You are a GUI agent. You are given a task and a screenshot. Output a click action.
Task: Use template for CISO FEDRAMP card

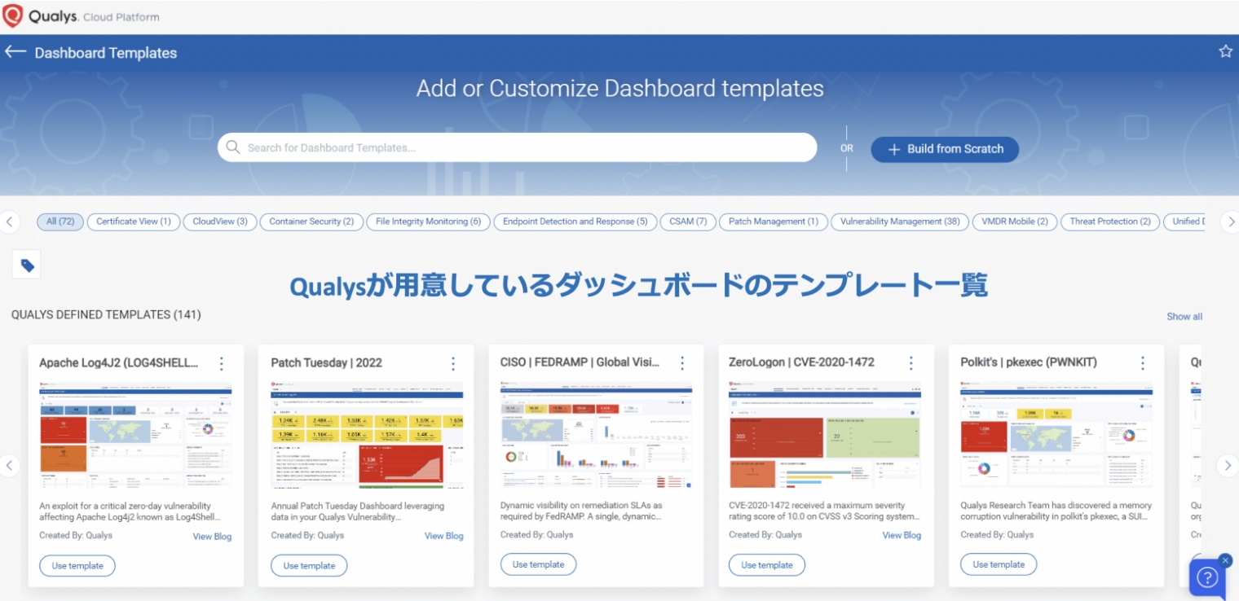click(x=538, y=564)
